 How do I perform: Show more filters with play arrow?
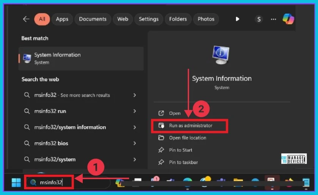[x=238, y=19]
